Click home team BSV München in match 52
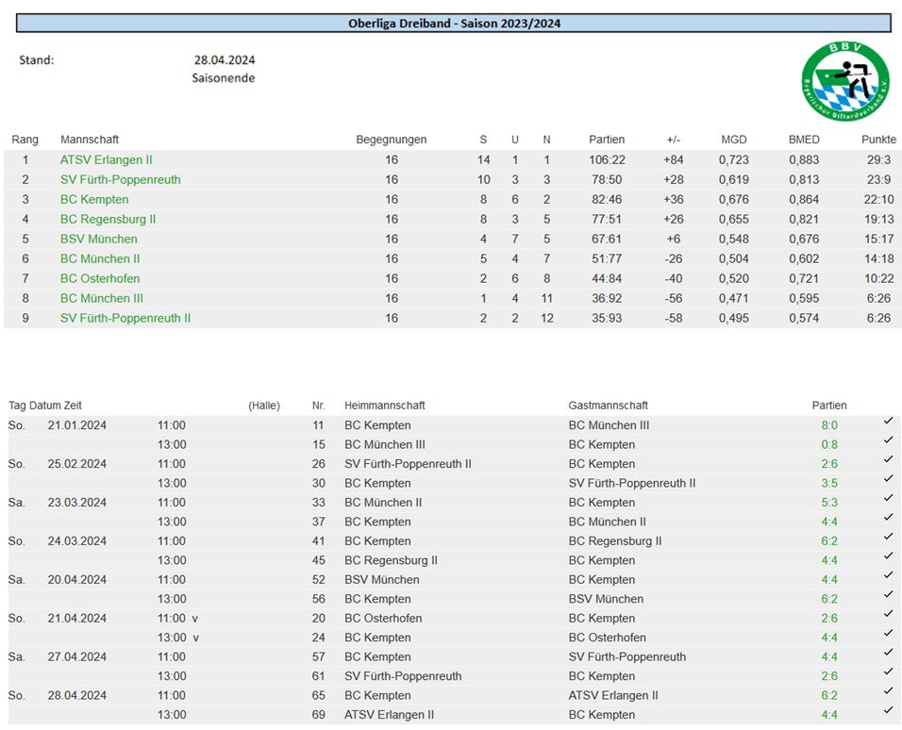This screenshot has height=730, width=902. (382, 579)
